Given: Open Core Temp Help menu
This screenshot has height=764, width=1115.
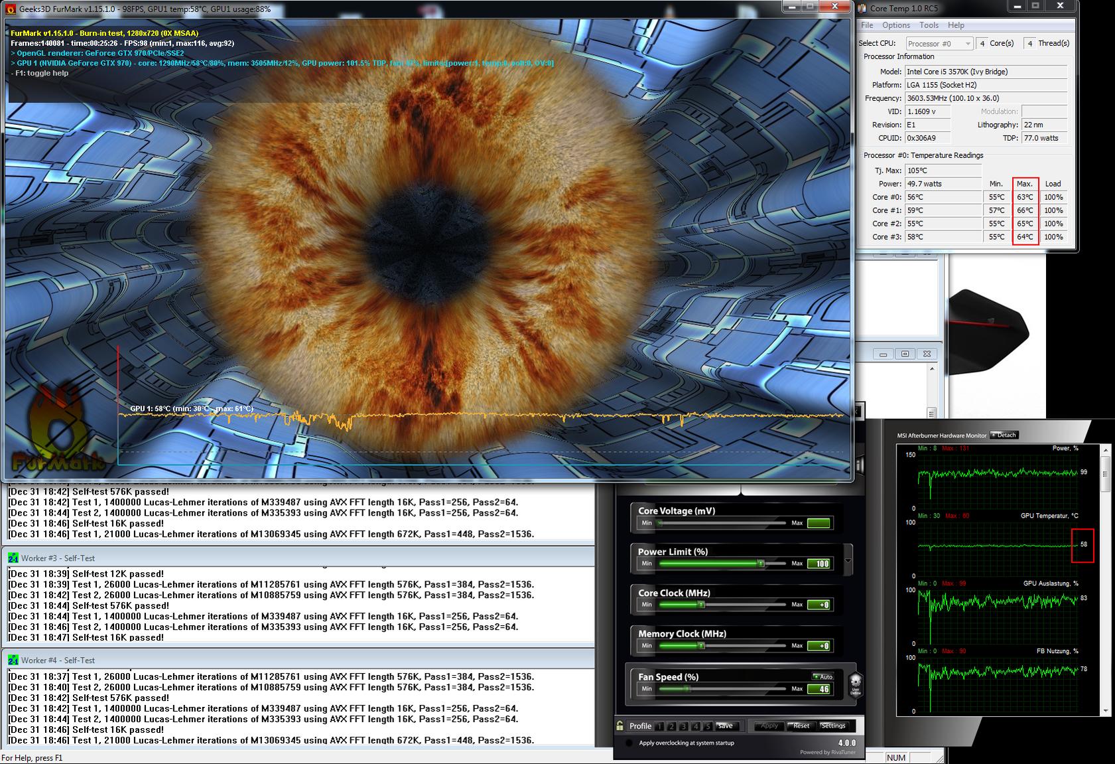Looking at the screenshot, I should (956, 25).
